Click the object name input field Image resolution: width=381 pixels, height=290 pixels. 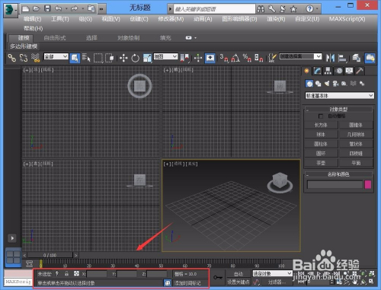[x=335, y=184]
